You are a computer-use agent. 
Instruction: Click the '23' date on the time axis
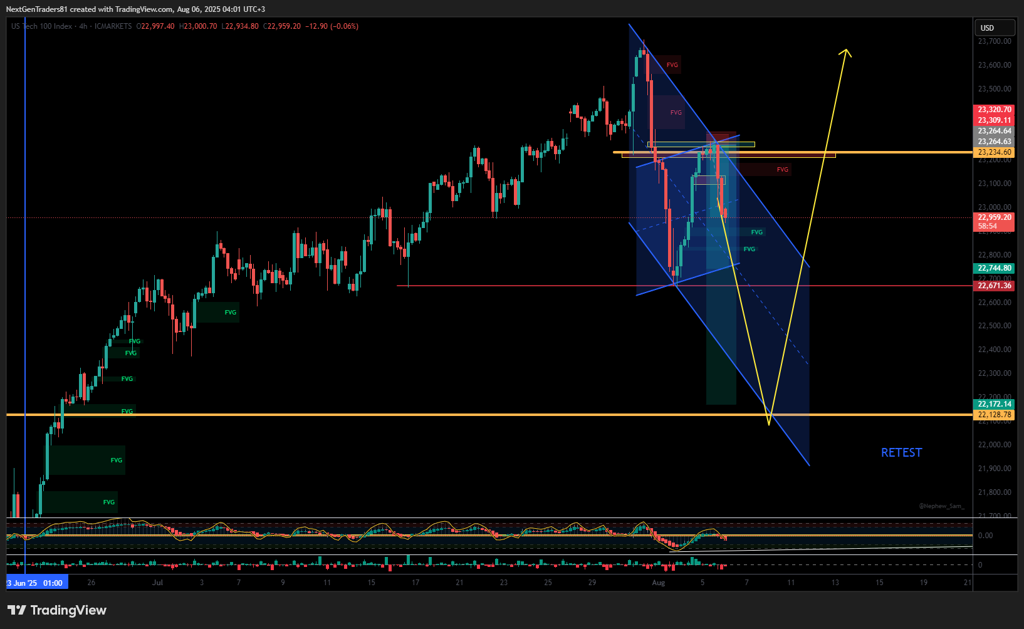(x=504, y=583)
